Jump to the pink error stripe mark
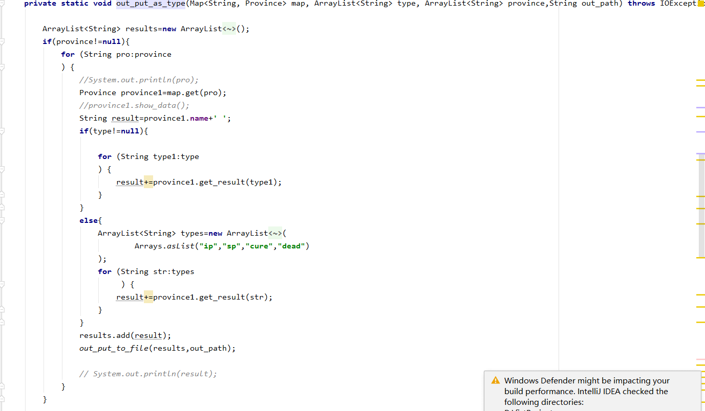This screenshot has height=411, width=705. (x=700, y=359)
